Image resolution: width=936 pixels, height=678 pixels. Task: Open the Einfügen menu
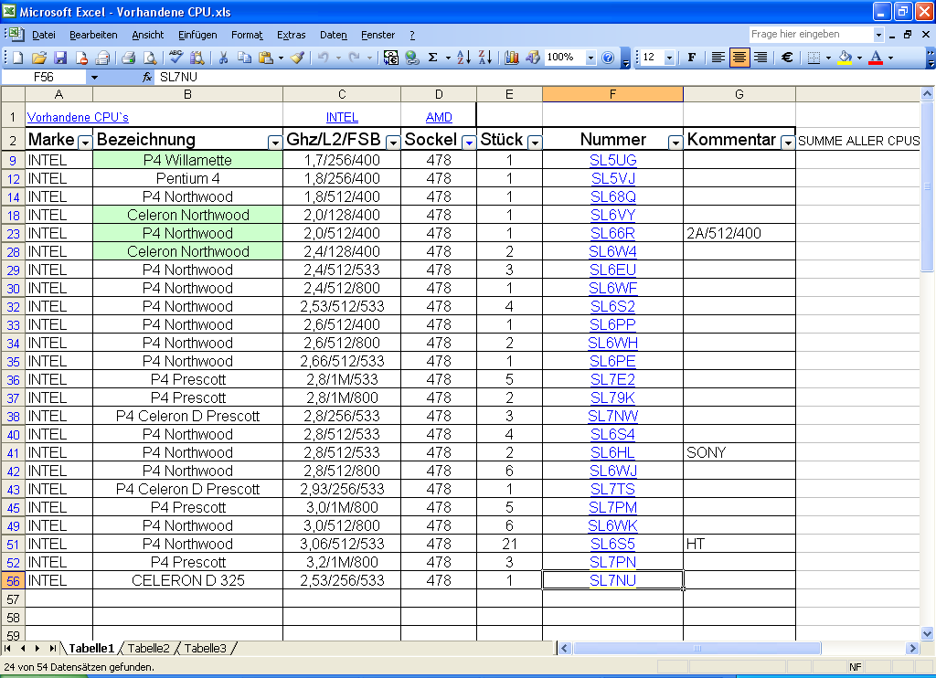pos(197,36)
